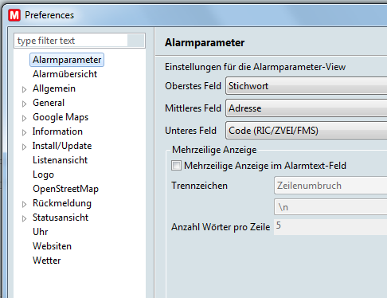
Task: Open Install/Update preferences
Action: tap(62, 146)
